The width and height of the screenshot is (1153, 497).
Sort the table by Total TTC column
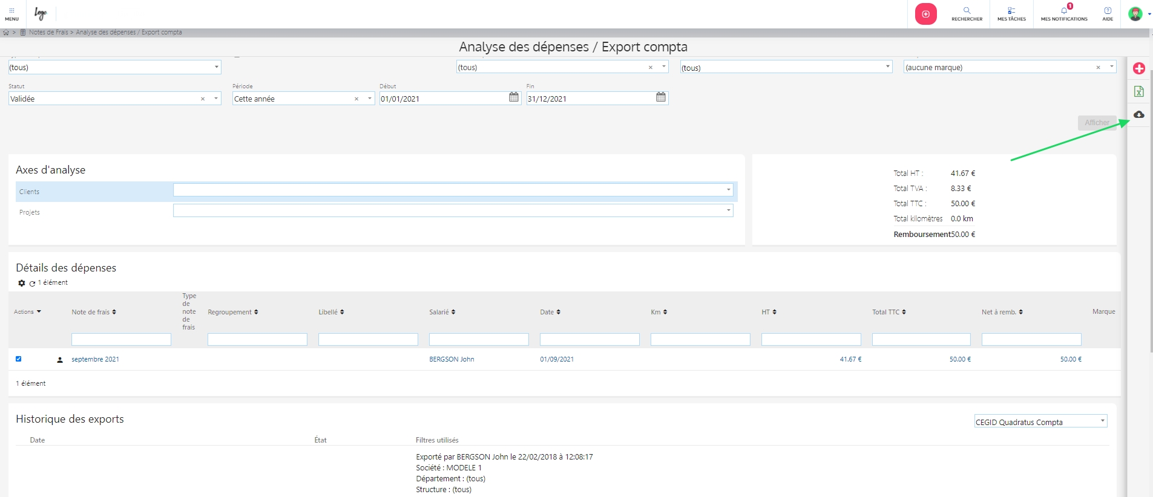click(889, 312)
